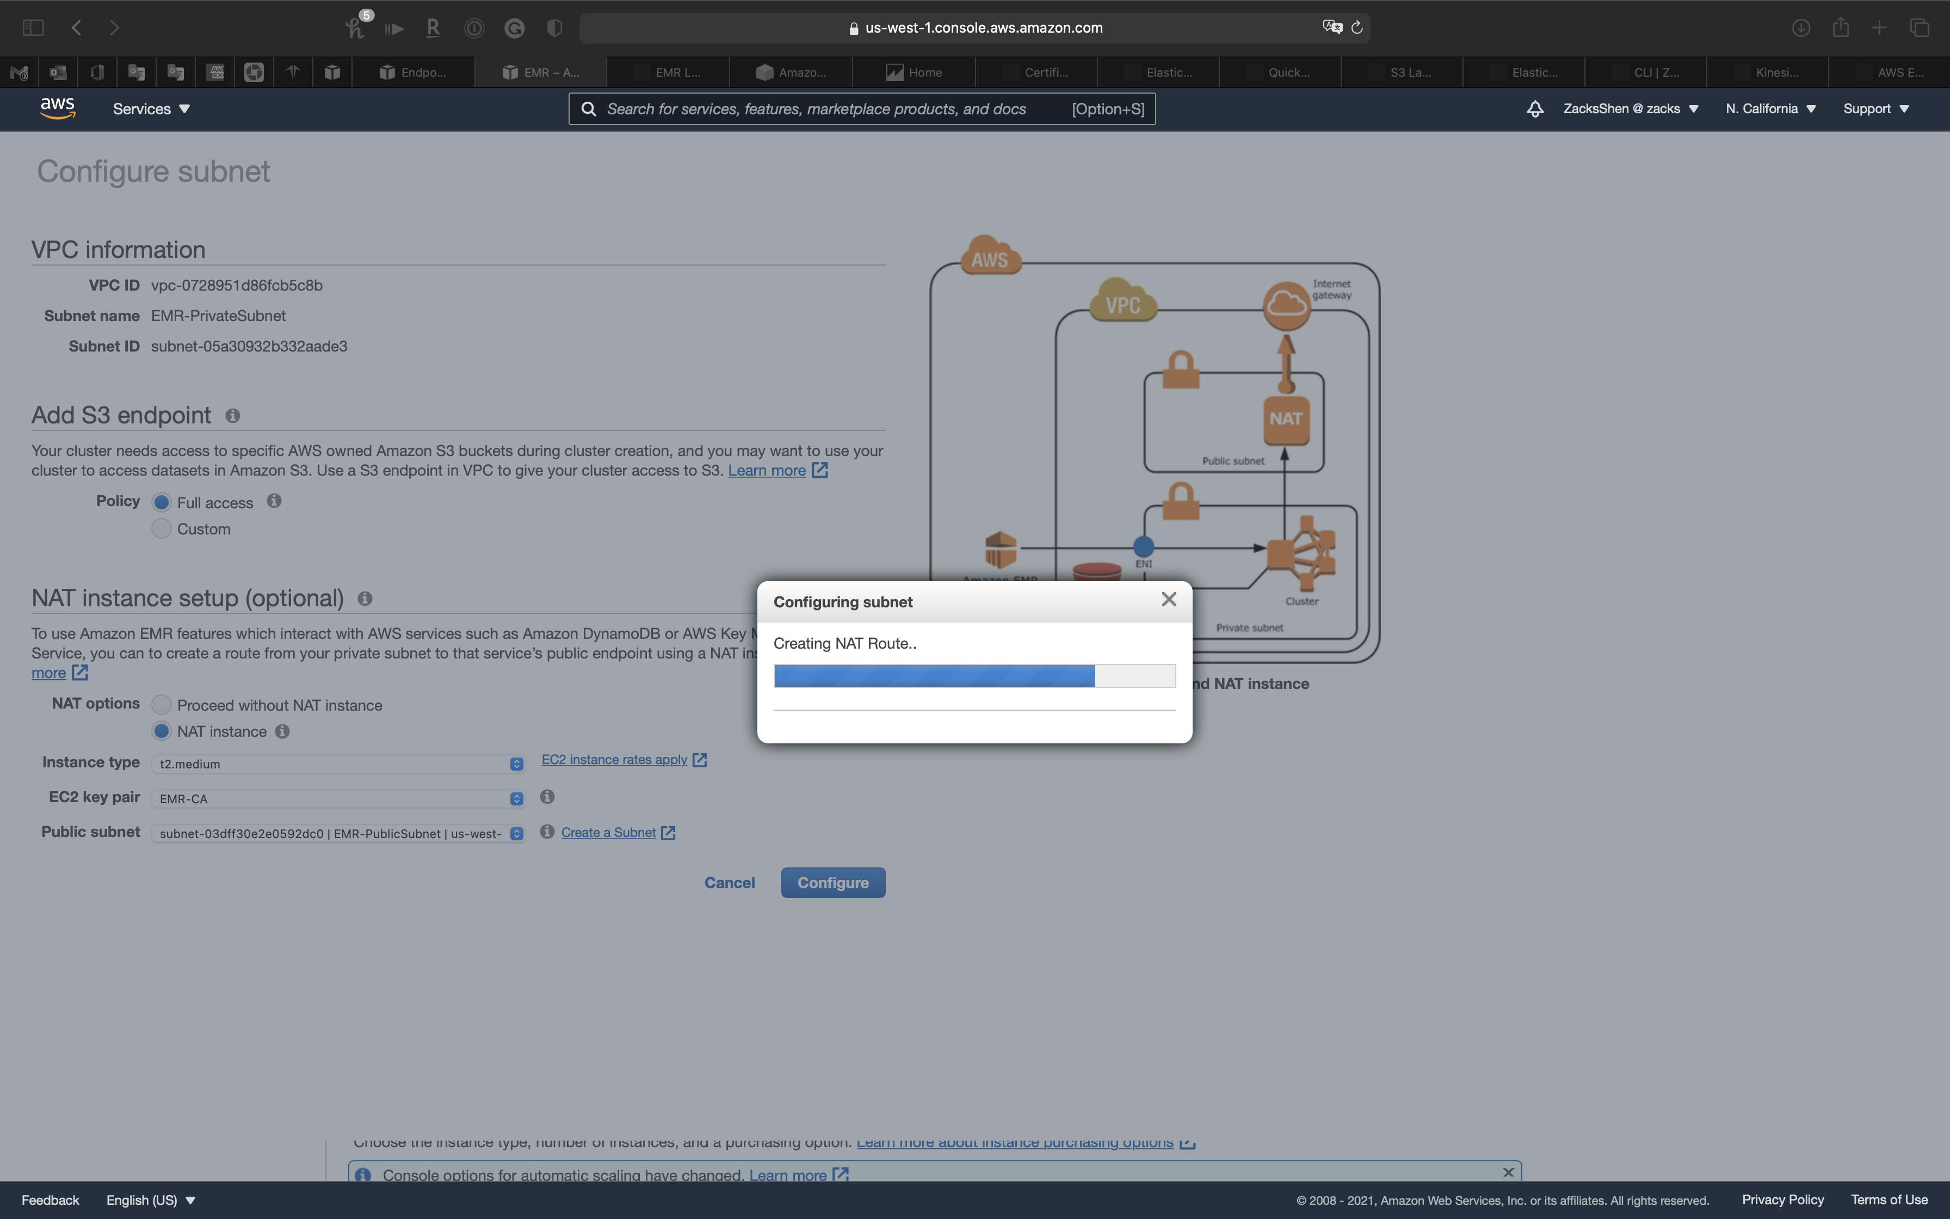Select the Custom policy radio button
This screenshot has width=1950, height=1219.
(x=162, y=529)
